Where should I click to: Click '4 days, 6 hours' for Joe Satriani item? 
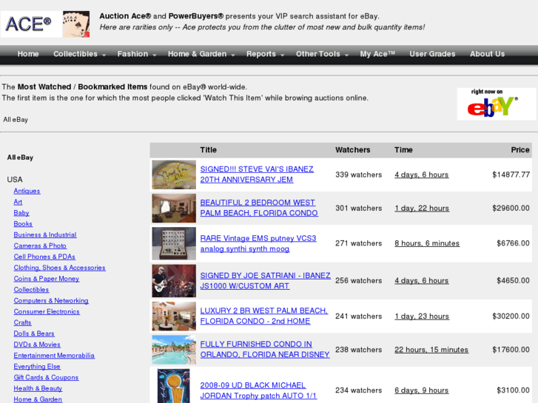pyautogui.click(x=421, y=280)
